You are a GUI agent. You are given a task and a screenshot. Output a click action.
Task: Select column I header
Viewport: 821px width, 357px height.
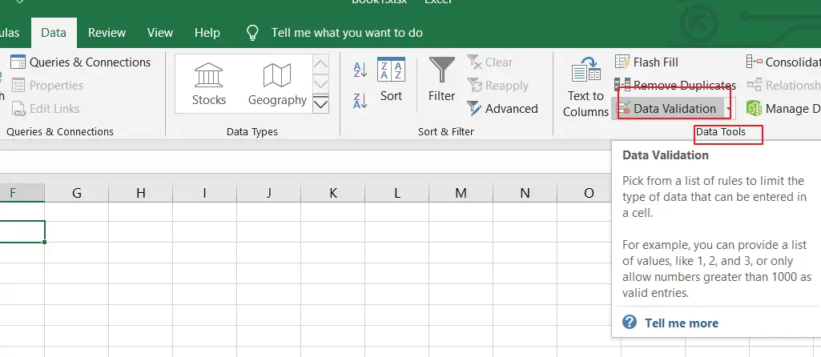pyautogui.click(x=204, y=193)
